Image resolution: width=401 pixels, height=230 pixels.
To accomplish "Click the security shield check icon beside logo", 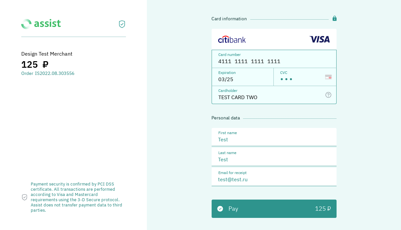I will pos(122,24).
